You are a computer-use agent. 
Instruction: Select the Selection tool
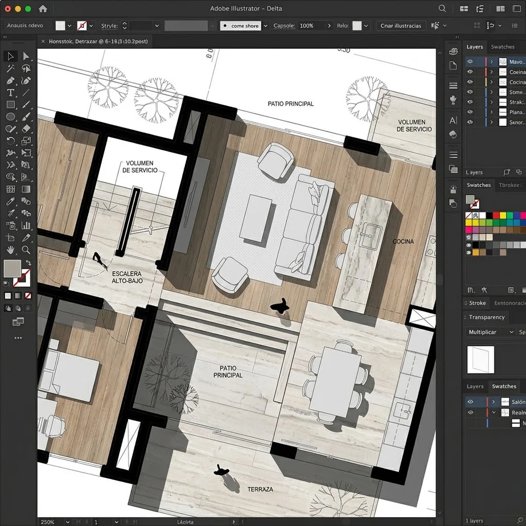(x=10, y=56)
